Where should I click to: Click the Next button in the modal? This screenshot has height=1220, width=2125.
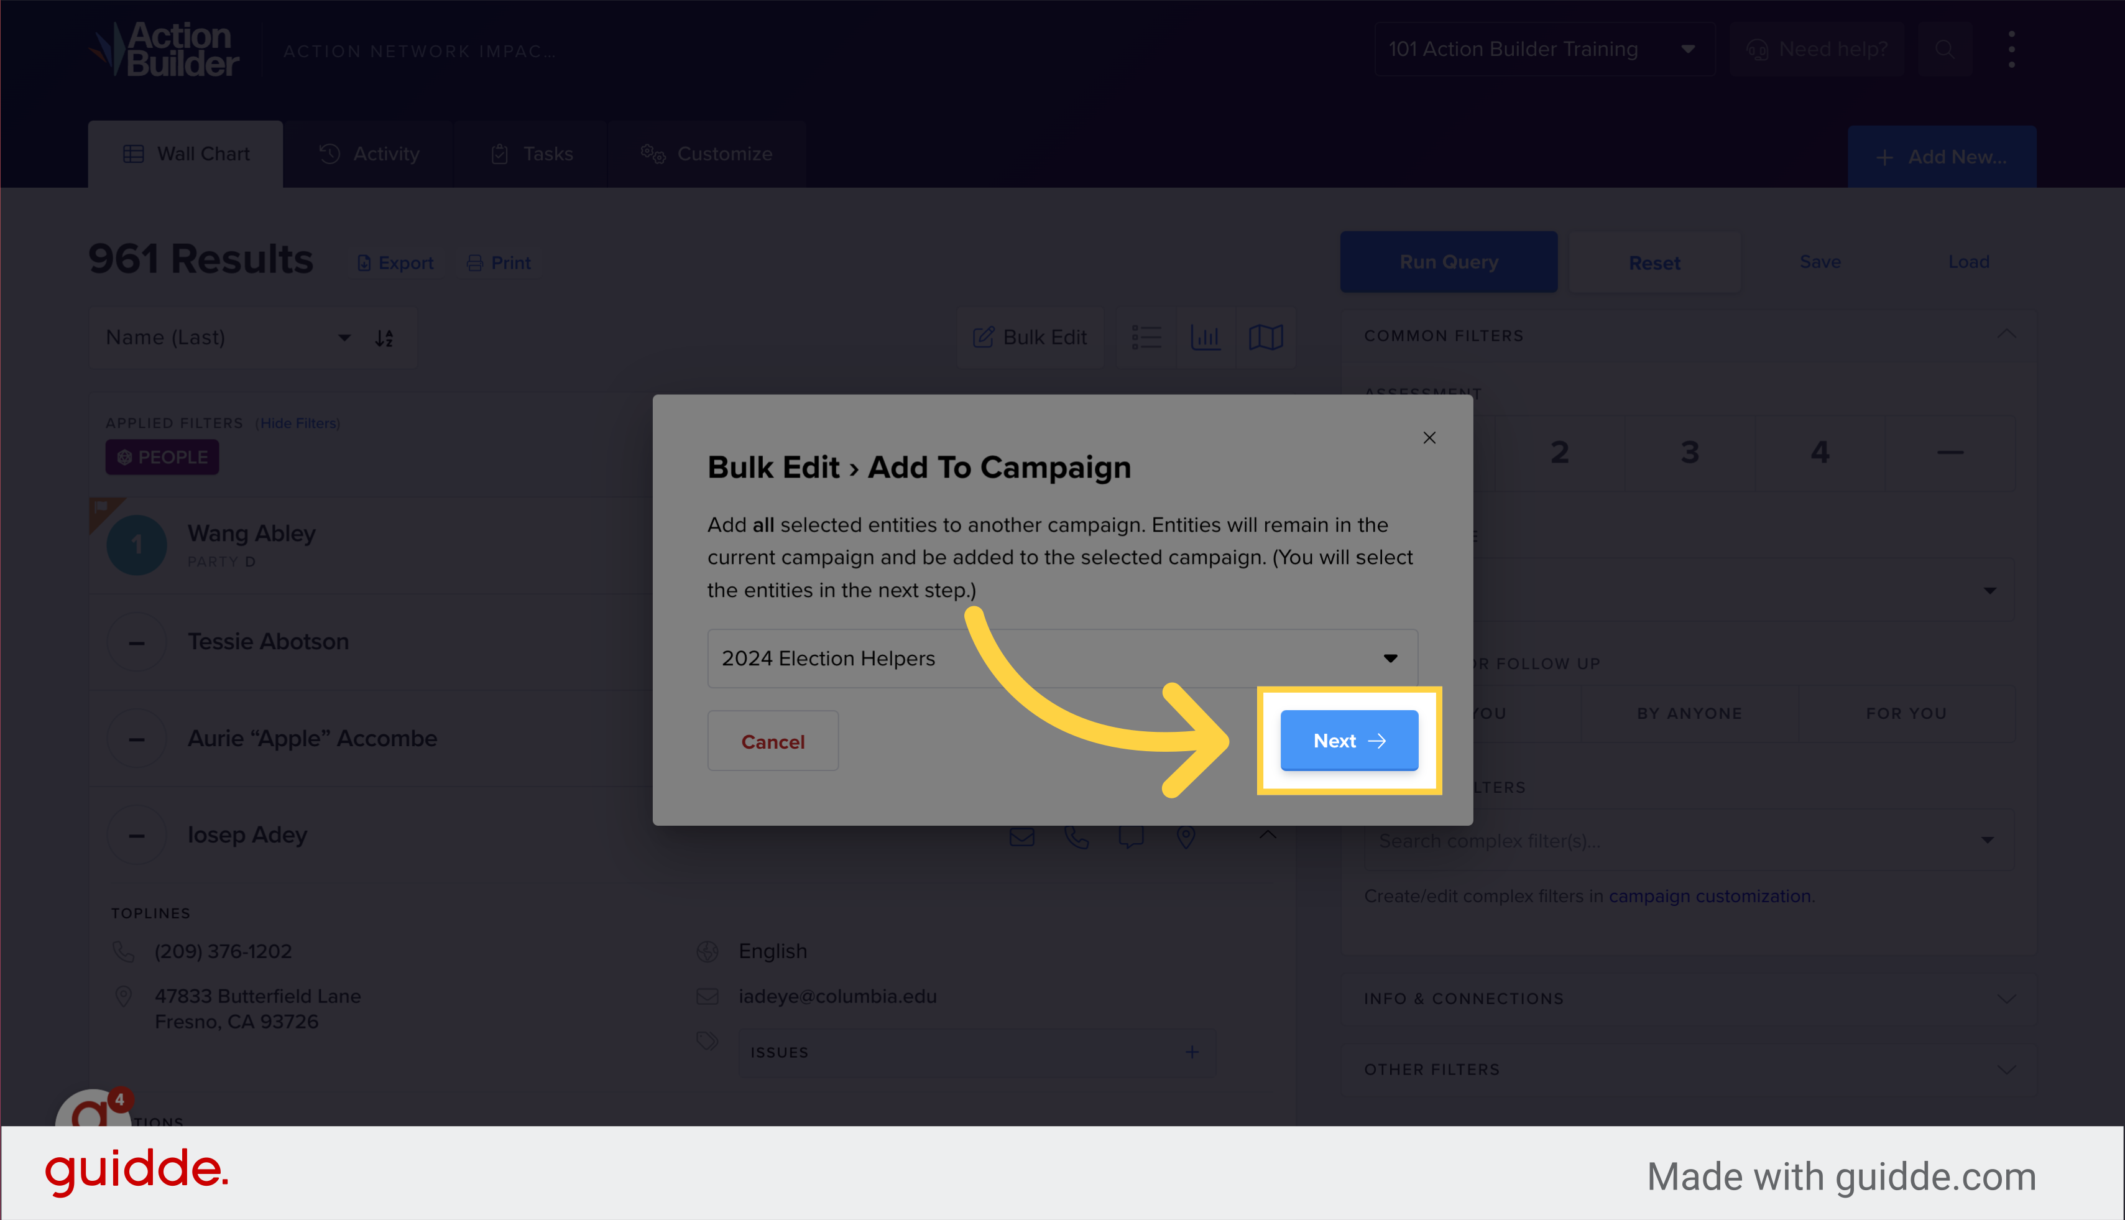(1348, 740)
